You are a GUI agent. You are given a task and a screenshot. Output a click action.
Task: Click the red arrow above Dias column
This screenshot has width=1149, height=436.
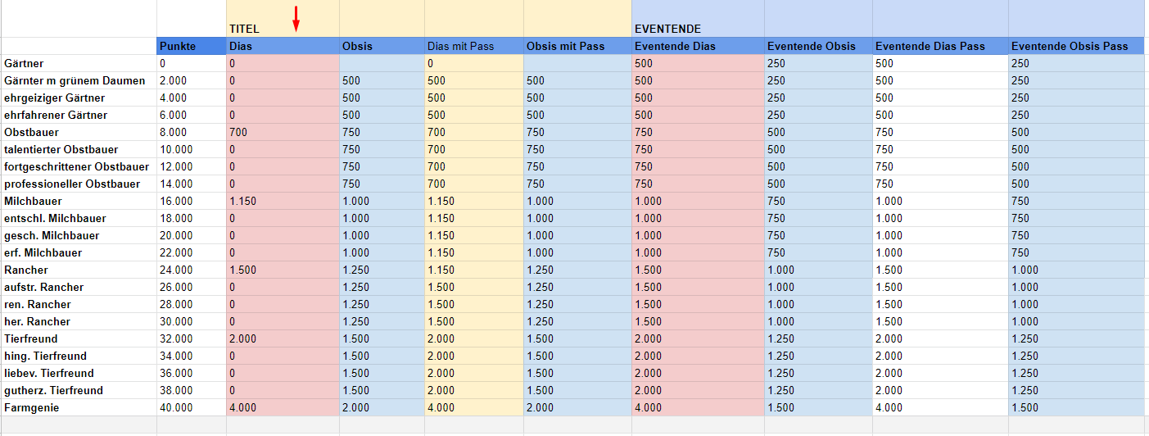tap(296, 18)
